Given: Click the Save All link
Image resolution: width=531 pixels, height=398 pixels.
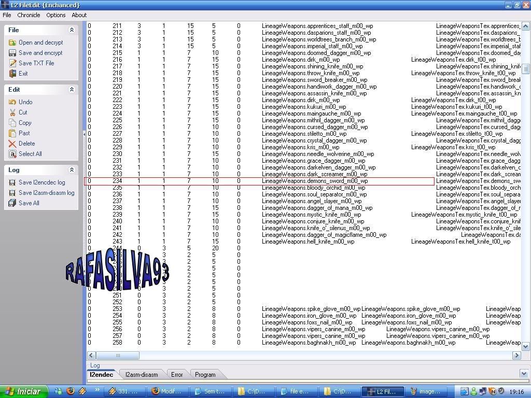Looking at the screenshot, I should click(x=29, y=203).
